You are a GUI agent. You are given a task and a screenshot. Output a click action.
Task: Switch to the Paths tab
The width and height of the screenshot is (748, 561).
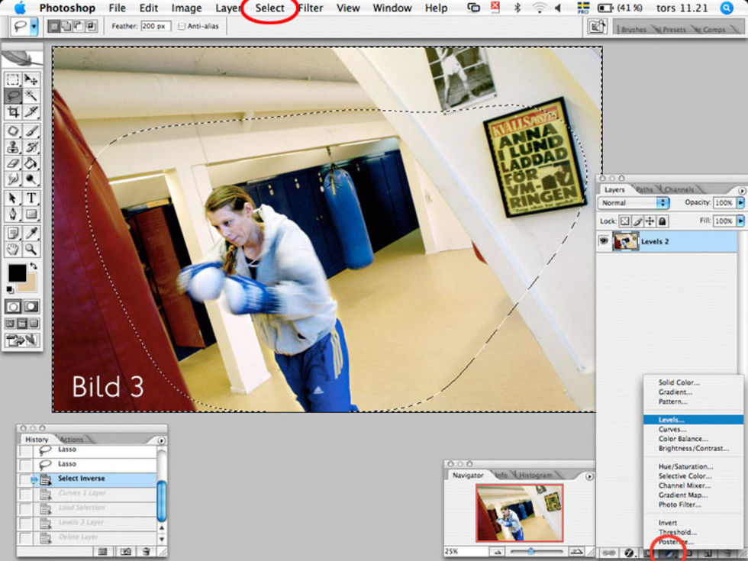(644, 190)
